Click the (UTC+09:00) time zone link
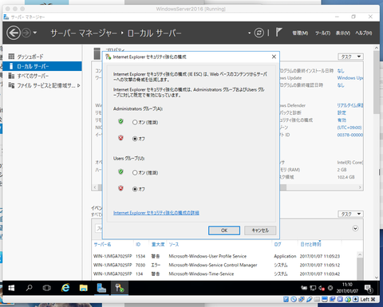Image resolution: width=383 pixels, height=307 pixels. 349,128
